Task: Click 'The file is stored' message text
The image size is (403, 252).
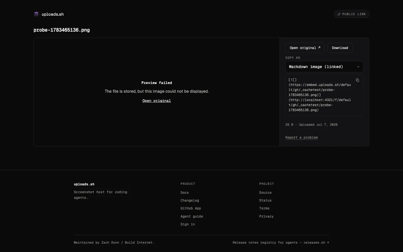Action: coord(157,91)
